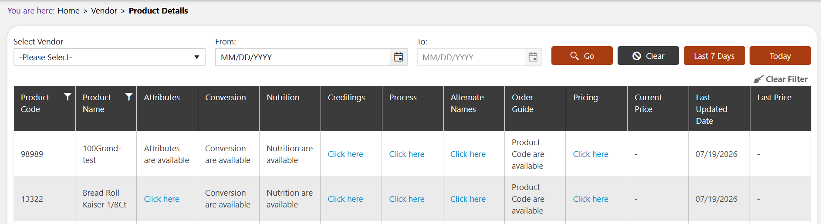The width and height of the screenshot is (821, 224).
Task: Go to Vendor breadcrumb
Action: 104,10
